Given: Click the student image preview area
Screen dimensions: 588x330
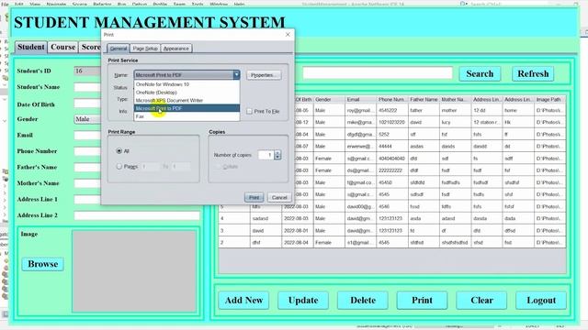Looking at the screenshot, I should (134, 271).
